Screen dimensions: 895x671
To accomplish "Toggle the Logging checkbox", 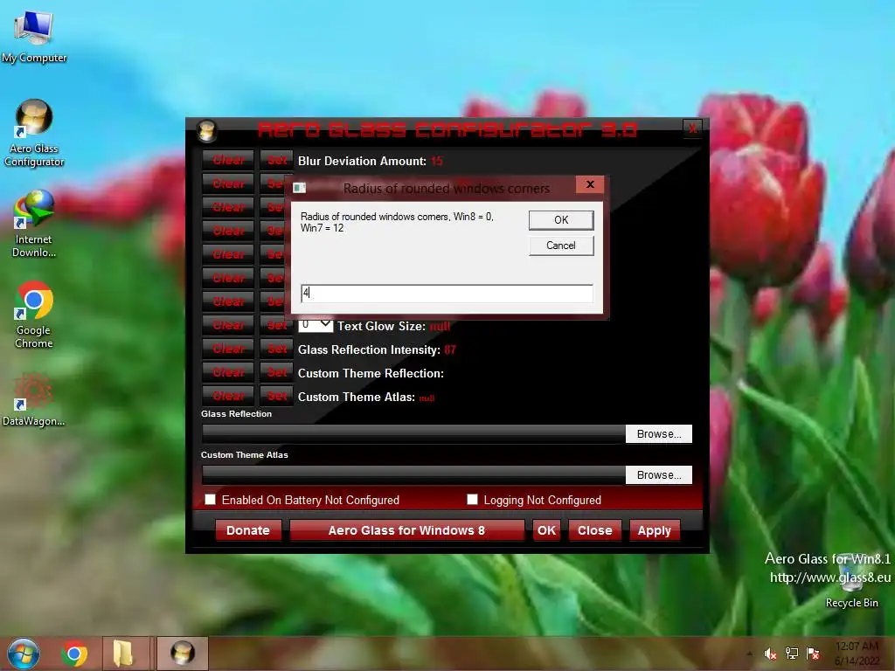I will (472, 500).
